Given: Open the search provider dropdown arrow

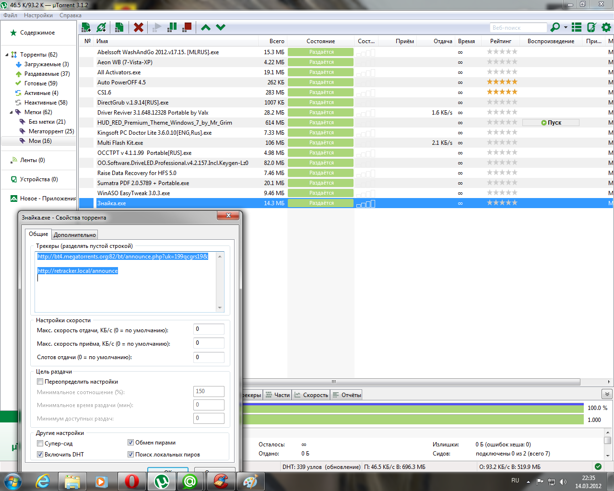Looking at the screenshot, I should click(x=566, y=27).
